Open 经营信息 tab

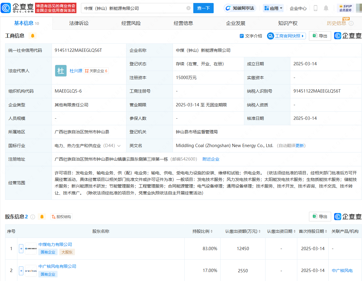point(183,23)
